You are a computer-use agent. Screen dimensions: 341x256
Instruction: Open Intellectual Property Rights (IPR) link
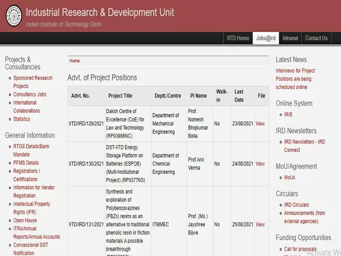[31, 208]
